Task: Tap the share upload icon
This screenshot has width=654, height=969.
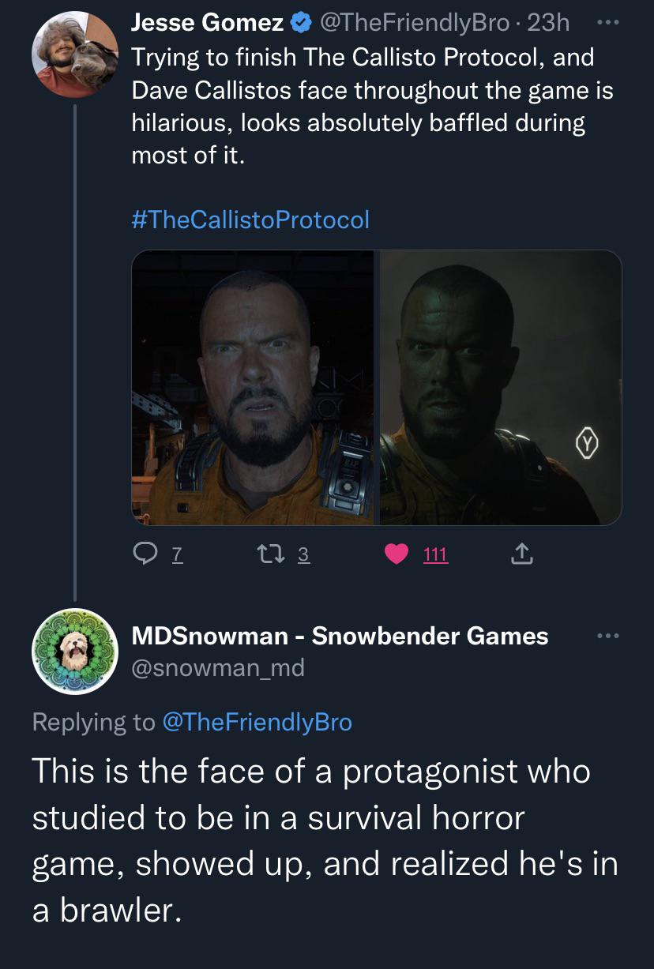Action: coord(521,556)
